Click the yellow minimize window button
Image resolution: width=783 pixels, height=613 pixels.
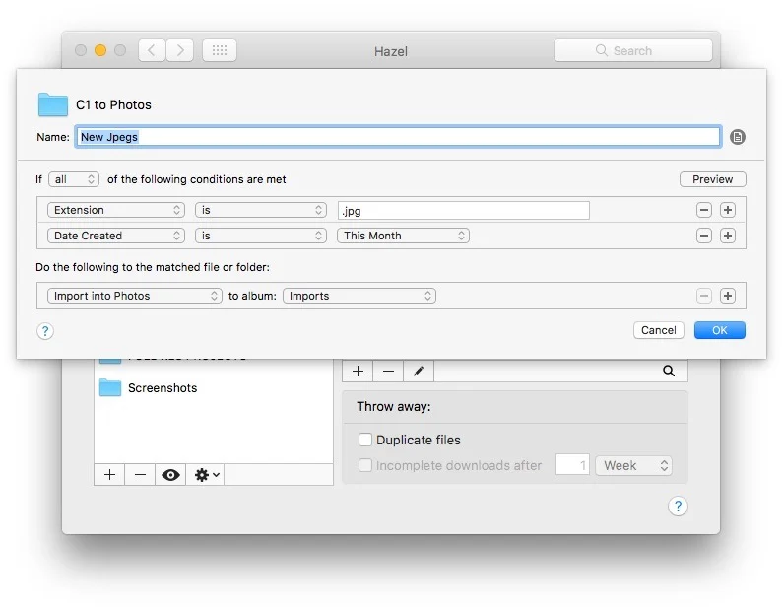coord(100,50)
